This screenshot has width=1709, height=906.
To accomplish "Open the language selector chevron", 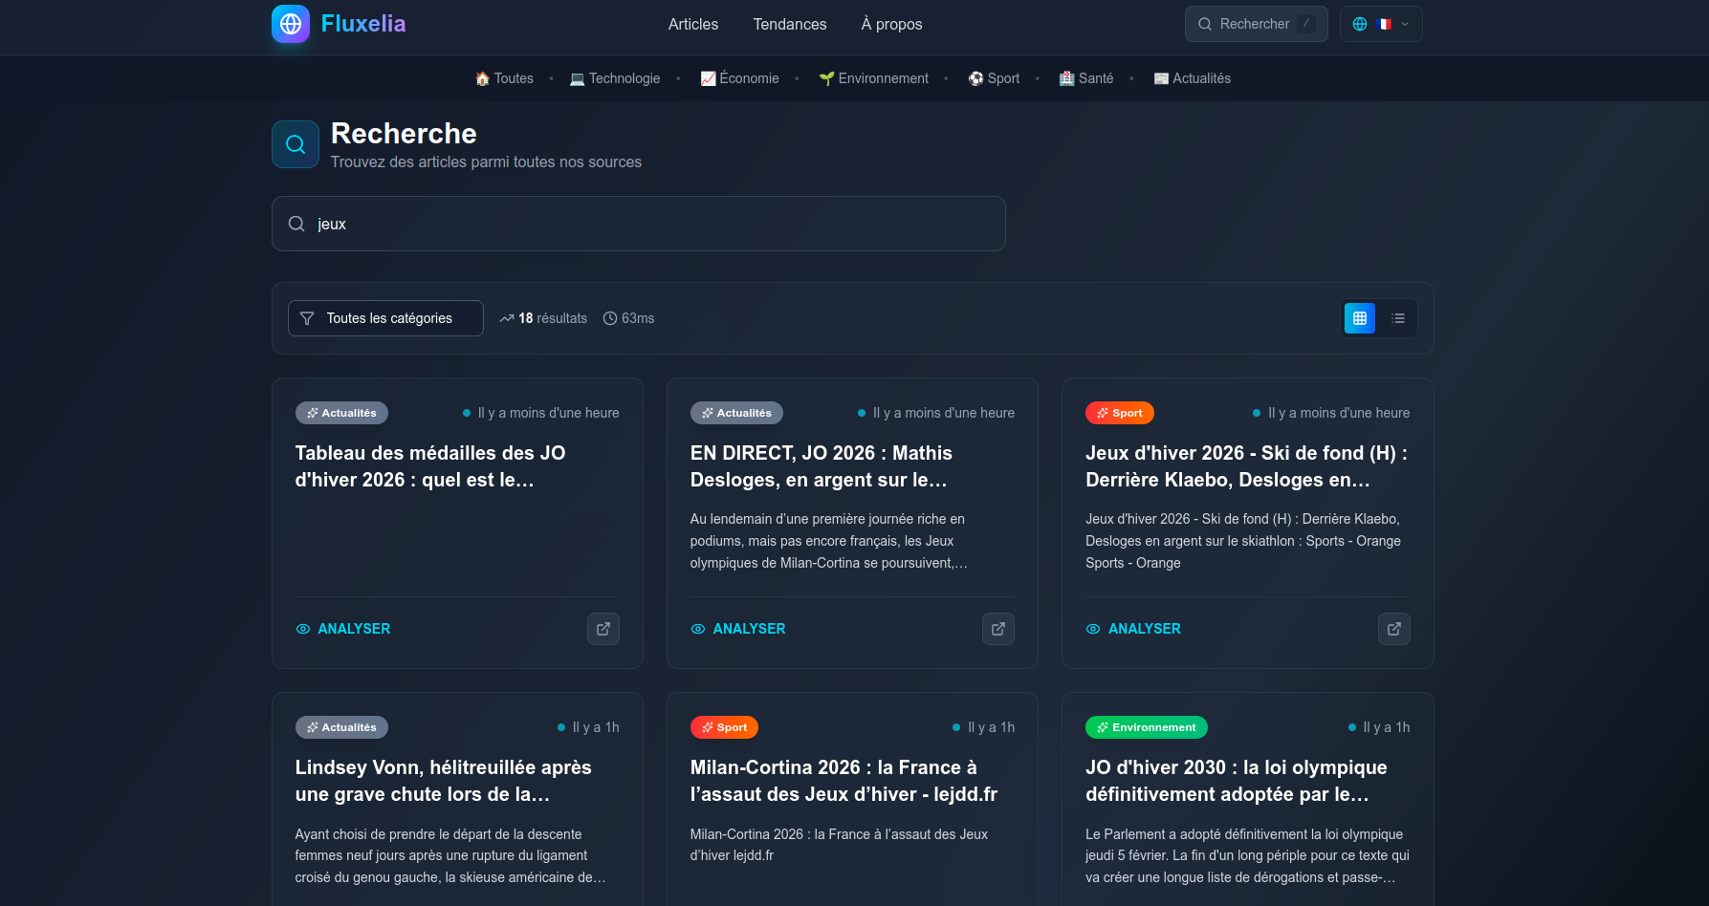I will (x=1404, y=23).
